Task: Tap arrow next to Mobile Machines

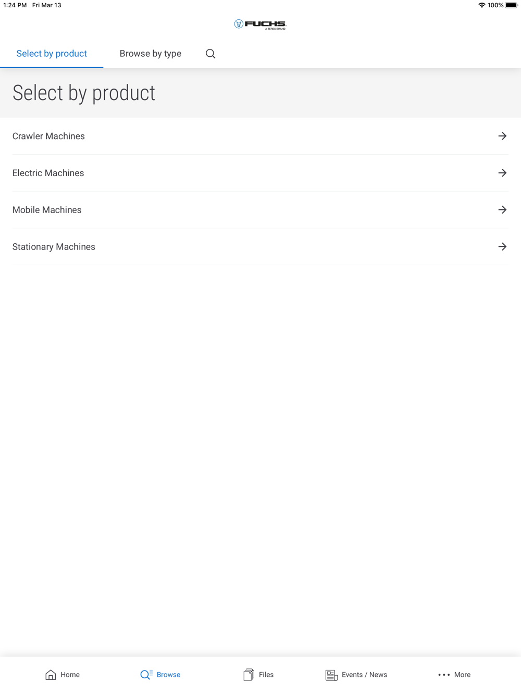Action: (x=502, y=210)
